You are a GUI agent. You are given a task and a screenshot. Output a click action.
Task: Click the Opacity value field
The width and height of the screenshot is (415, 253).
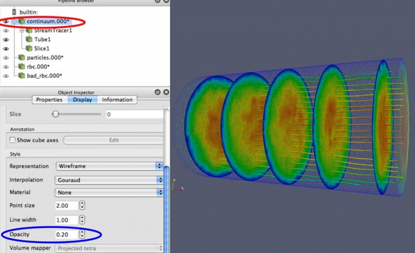(x=67, y=235)
